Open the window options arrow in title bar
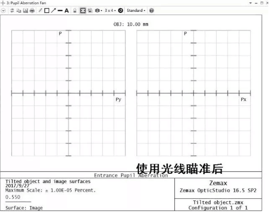The image size is (270, 214). click(251, 3)
